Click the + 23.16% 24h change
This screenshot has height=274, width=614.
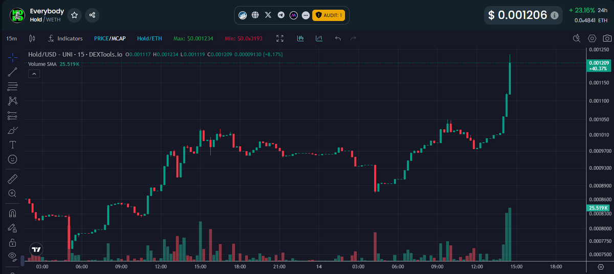click(581, 10)
